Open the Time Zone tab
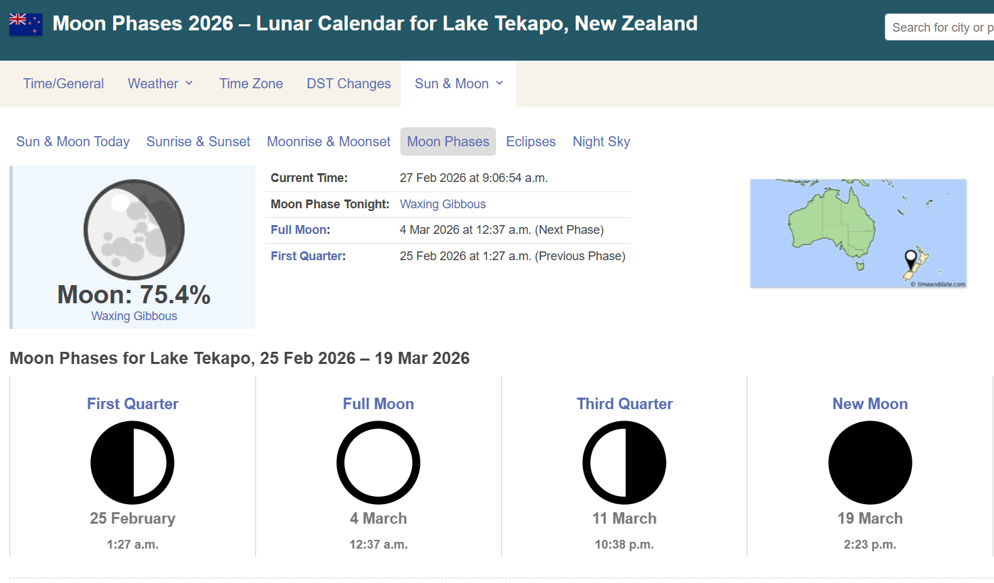Screen dimensions: 994x583 pyautogui.click(x=251, y=84)
